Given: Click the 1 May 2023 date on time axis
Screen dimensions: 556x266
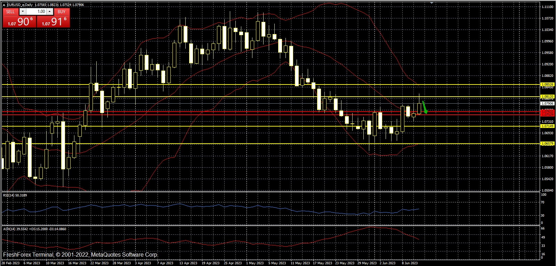Looking at the screenshot, I should pos(255,263).
